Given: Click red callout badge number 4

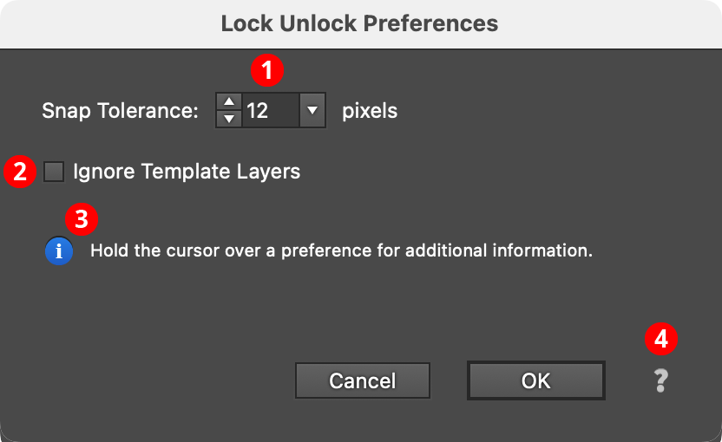Looking at the screenshot, I should 661,339.
